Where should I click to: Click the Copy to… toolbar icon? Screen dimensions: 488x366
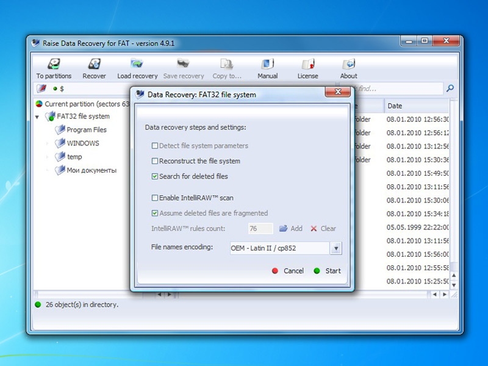(226, 64)
